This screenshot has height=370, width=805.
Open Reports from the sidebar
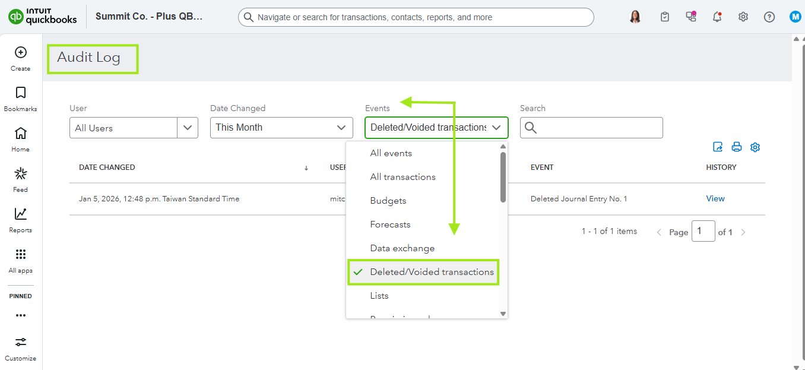coord(21,214)
